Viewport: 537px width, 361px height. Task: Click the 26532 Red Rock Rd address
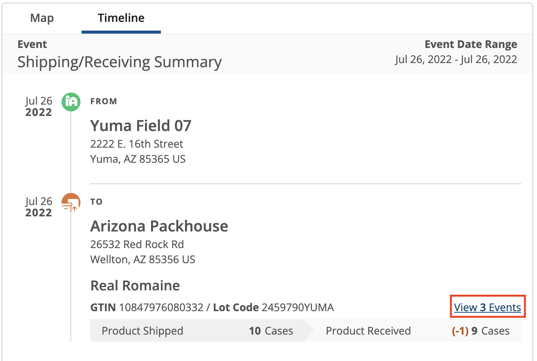pos(137,244)
